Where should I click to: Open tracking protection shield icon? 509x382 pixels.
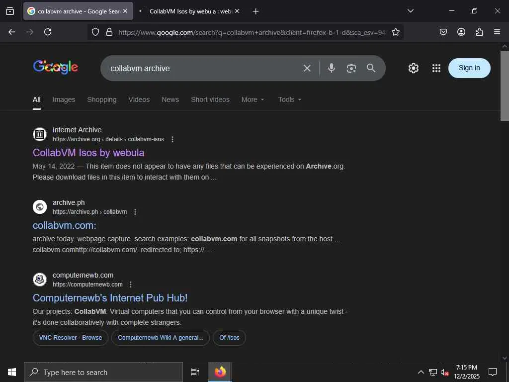coord(95,32)
